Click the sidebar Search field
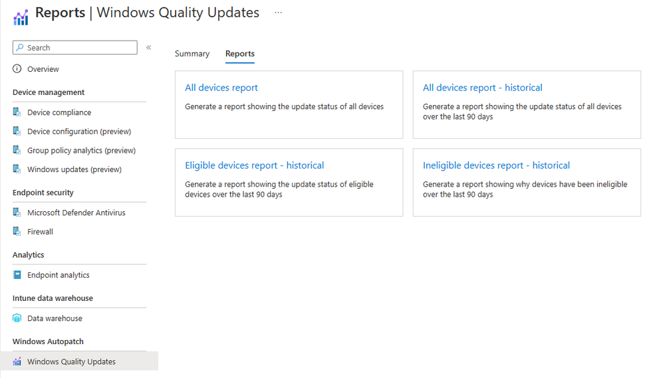Screen dimensions: 665x378 tap(75, 47)
